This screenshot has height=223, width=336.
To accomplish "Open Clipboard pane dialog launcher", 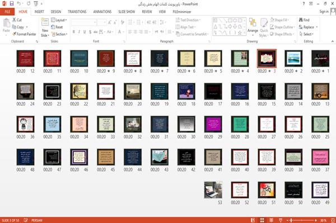I will point(37,41).
